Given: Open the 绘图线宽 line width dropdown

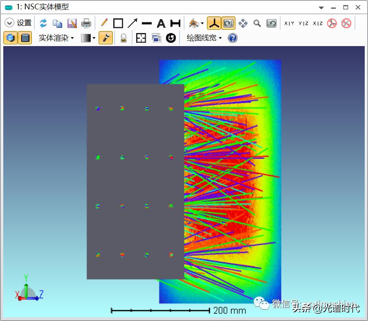Looking at the screenshot, I should point(203,38).
